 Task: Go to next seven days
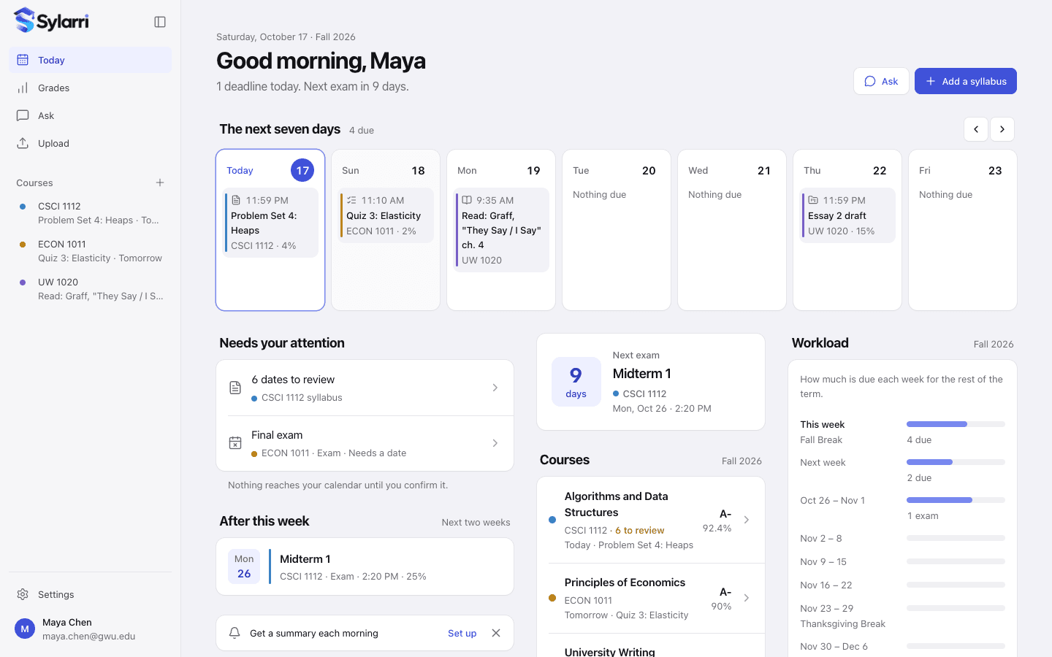pos(1002,129)
